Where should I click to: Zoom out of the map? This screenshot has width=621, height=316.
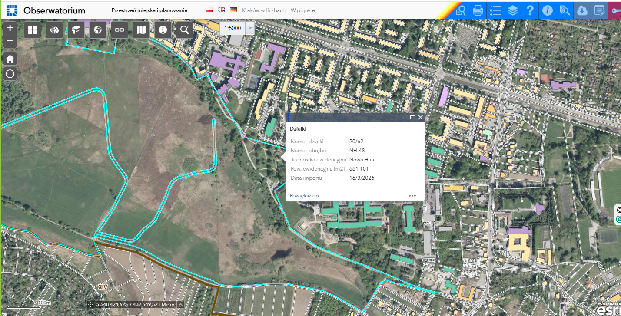pyautogui.click(x=10, y=42)
